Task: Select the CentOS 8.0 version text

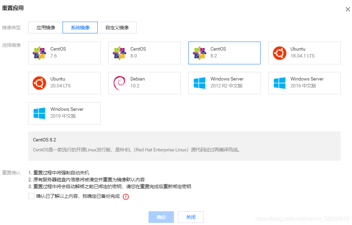Action: pyautogui.click(x=134, y=56)
